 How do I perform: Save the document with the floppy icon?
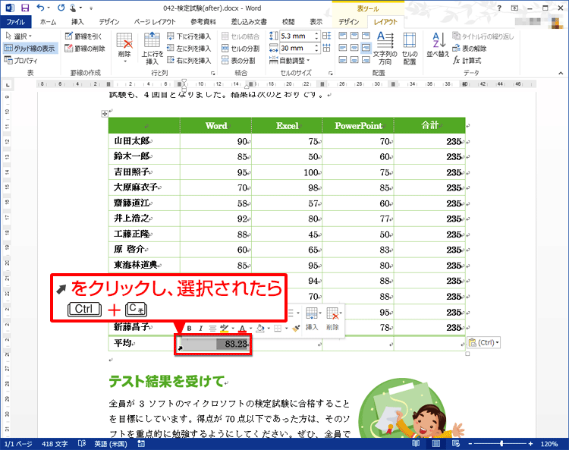click(25, 8)
